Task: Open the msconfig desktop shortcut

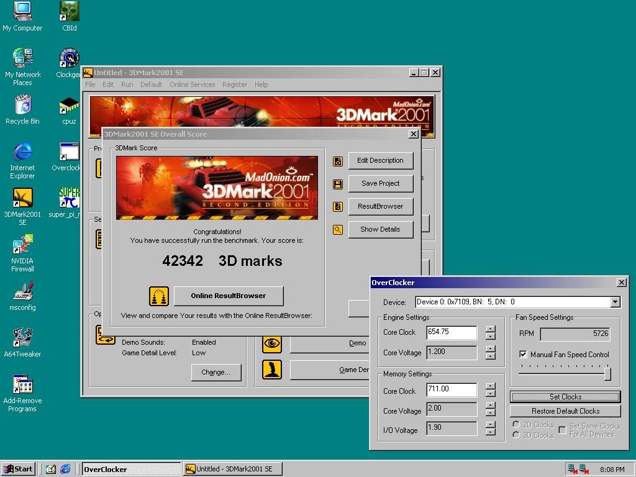Action: coord(23,296)
